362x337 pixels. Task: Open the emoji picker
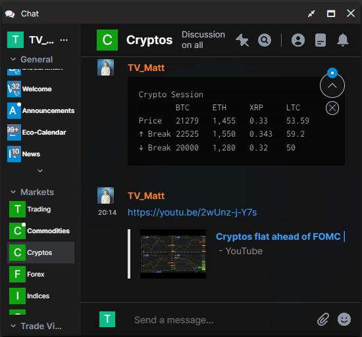pos(344,319)
